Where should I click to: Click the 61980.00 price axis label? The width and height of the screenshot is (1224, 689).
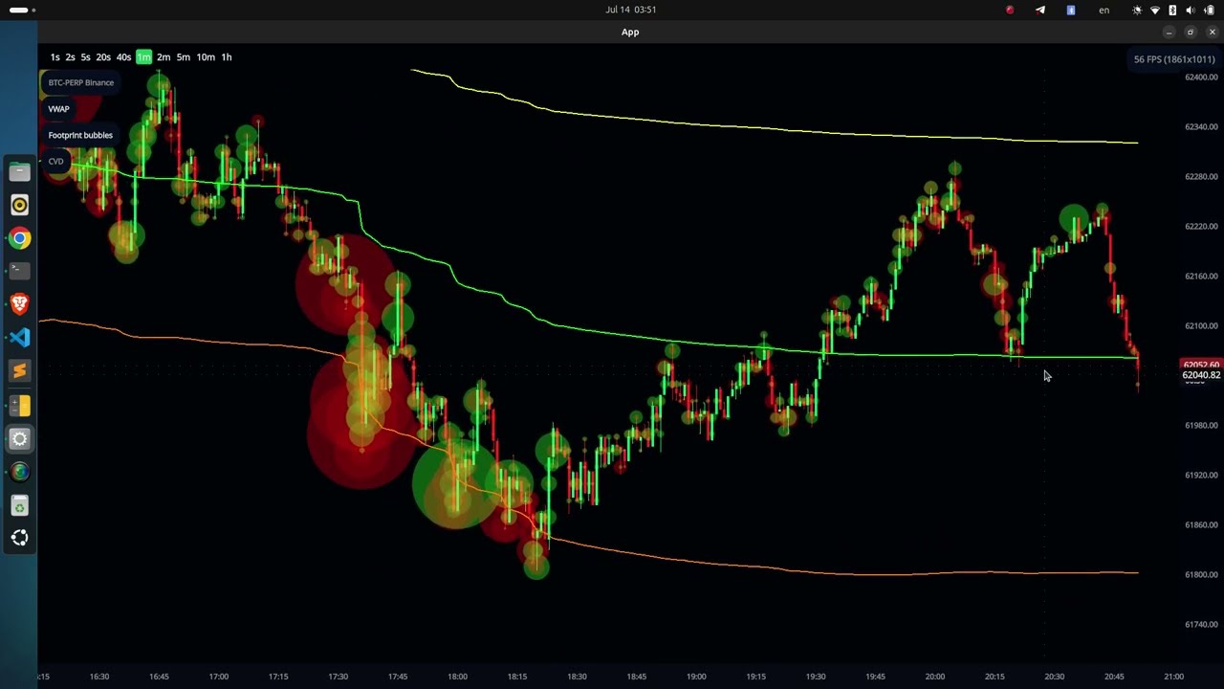[x=1201, y=425]
